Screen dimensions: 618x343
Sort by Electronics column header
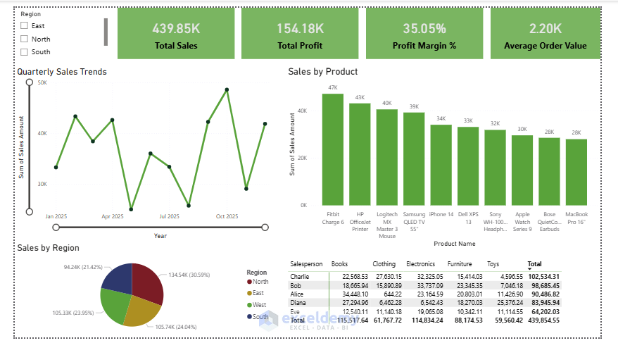pos(420,263)
